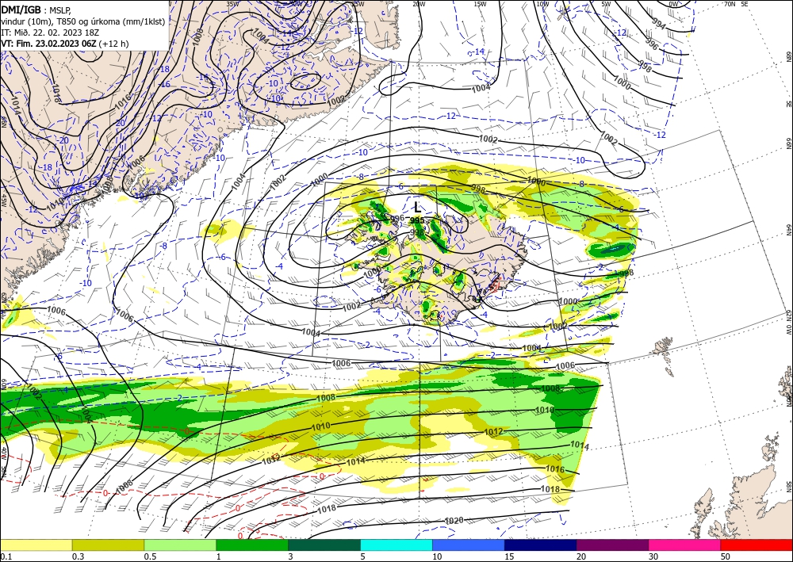Click the '0.1' legend scale value
This screenshot has width=793, height=562.
click(6, 556)
